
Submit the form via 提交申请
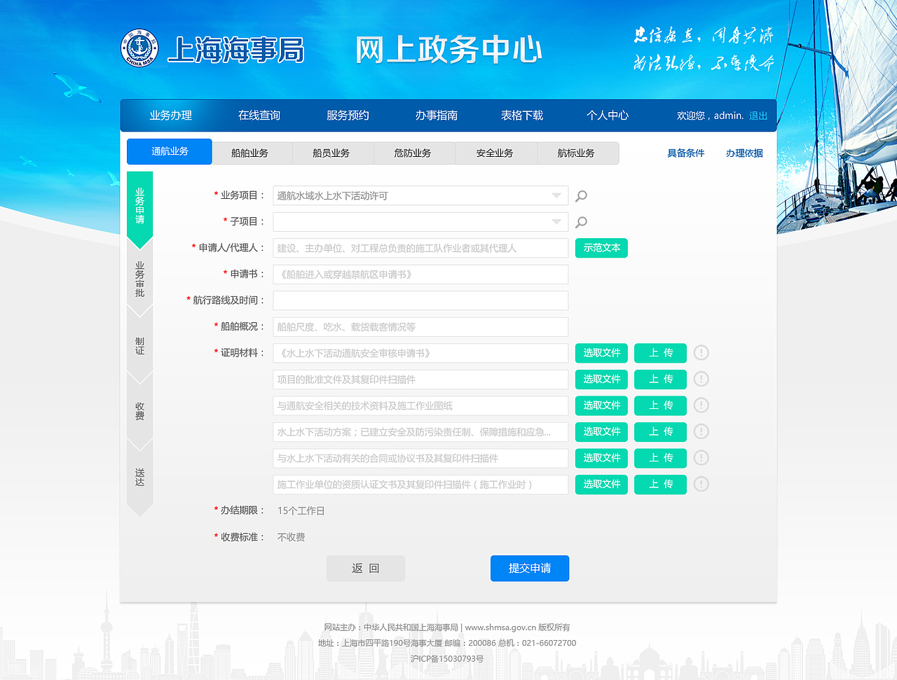pyautogui.click(x=529, y=568)
